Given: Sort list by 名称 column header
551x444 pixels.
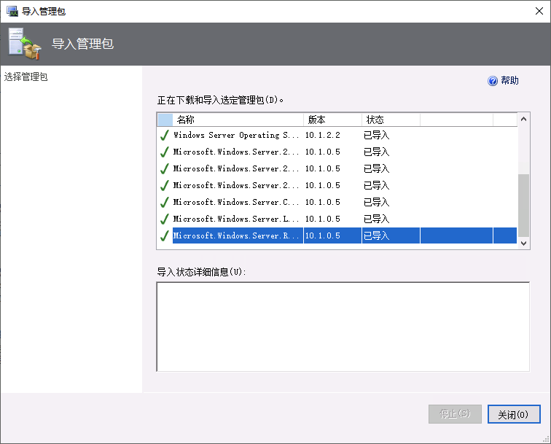Looking at the screenshot, I should [x=238, y=120].
